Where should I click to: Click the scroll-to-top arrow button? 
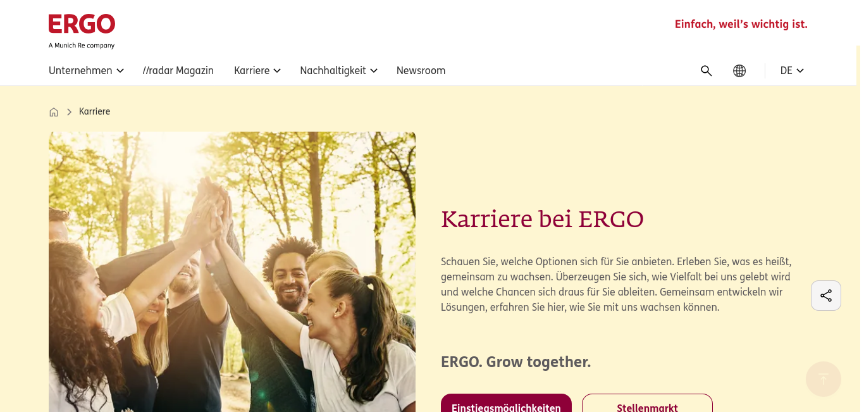pyautogui.click(x=824, y=379)
